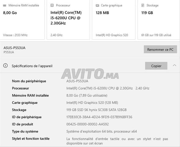Click the RAM memory chip icon

5,6
